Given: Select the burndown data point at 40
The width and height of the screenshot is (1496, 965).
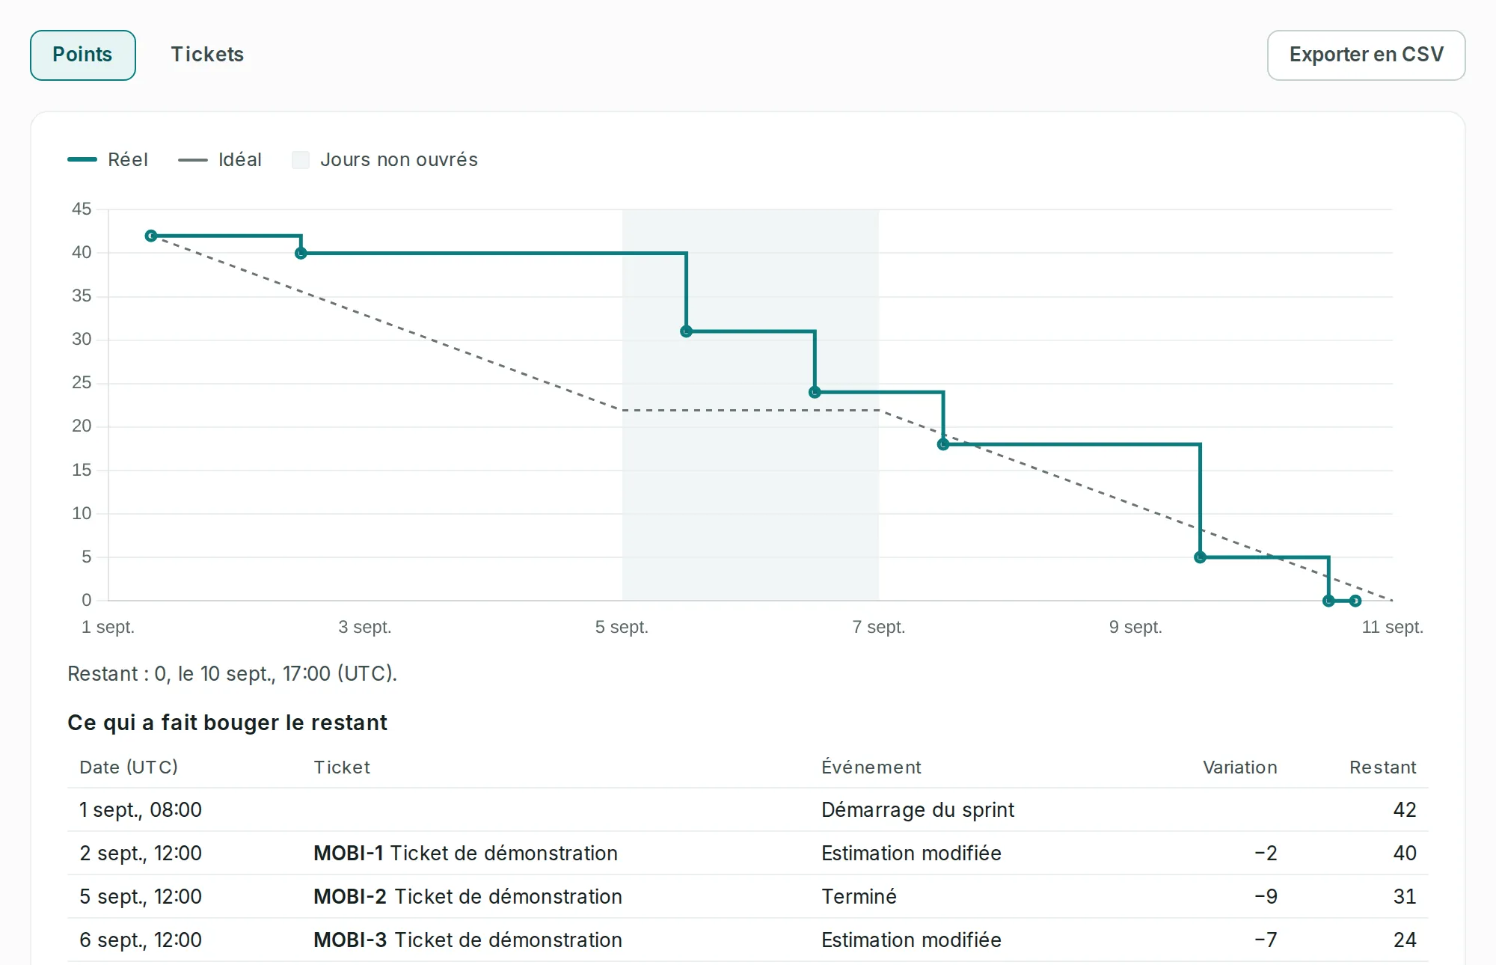Looking at the screenshot, I should click(301, 254).
